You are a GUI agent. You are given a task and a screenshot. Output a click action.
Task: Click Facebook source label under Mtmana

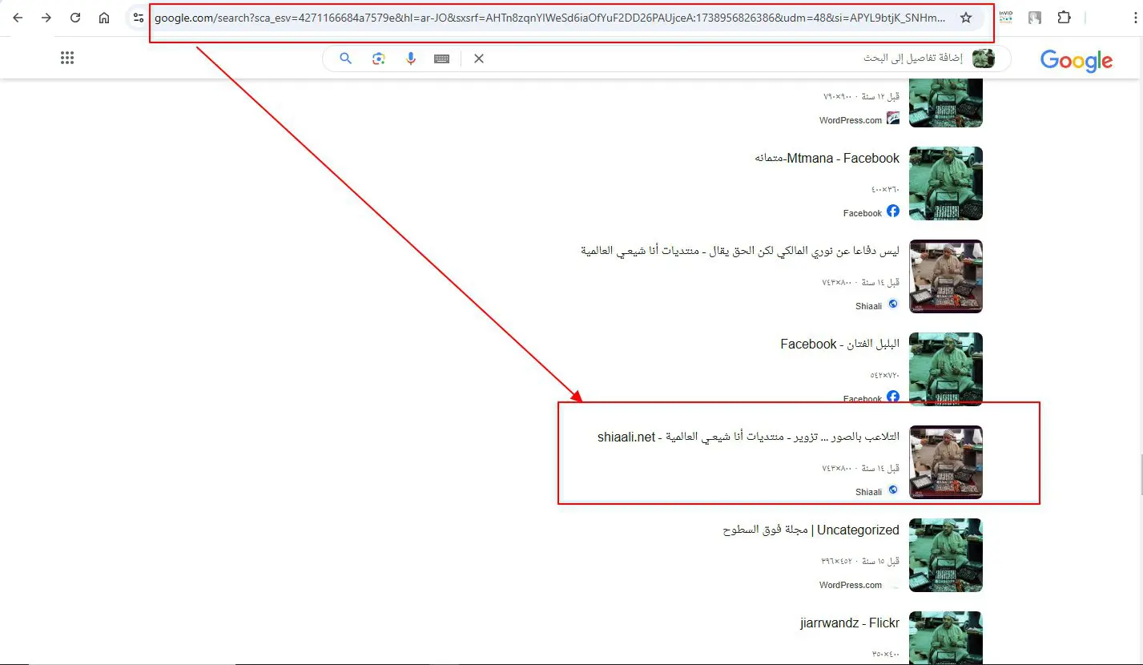[863, 213]
